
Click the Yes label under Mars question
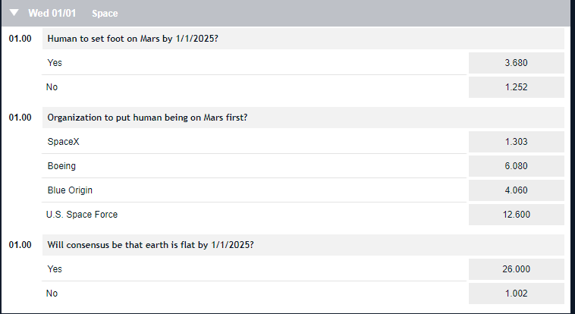55,63
